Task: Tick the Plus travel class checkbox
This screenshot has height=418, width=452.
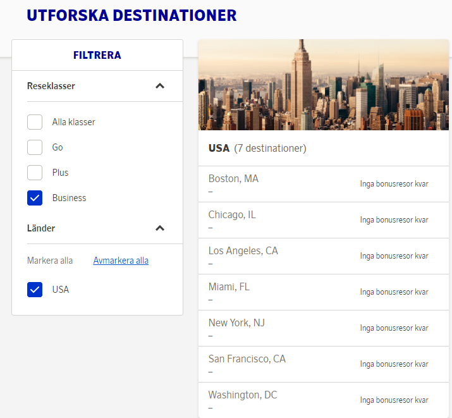Action: click(35, 173)
